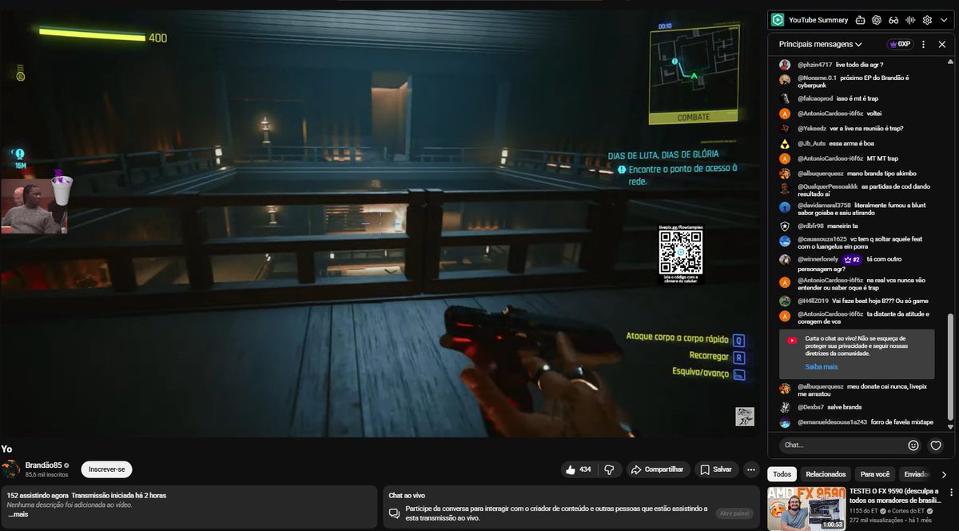Click the livepix QR code overlay
This screenshot has width=959, height=531.
pyautogui.click(x=680, y=254)
